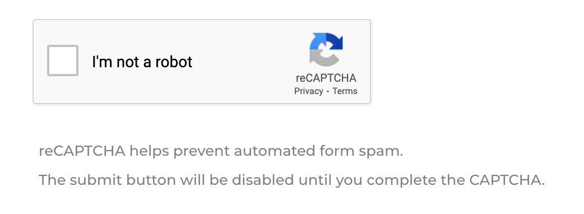Click "reCAPTCHA" starting the help sentence
The image size is (584, 214).
(x=82, y=151)
